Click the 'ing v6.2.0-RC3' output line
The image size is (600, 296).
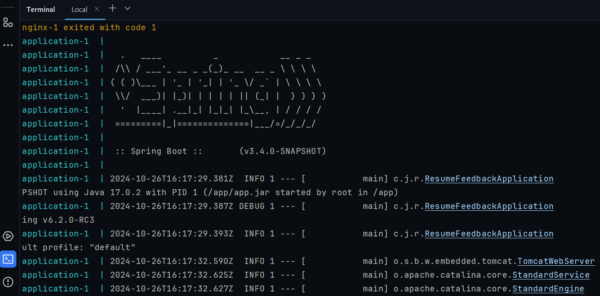tap(58, 220)
